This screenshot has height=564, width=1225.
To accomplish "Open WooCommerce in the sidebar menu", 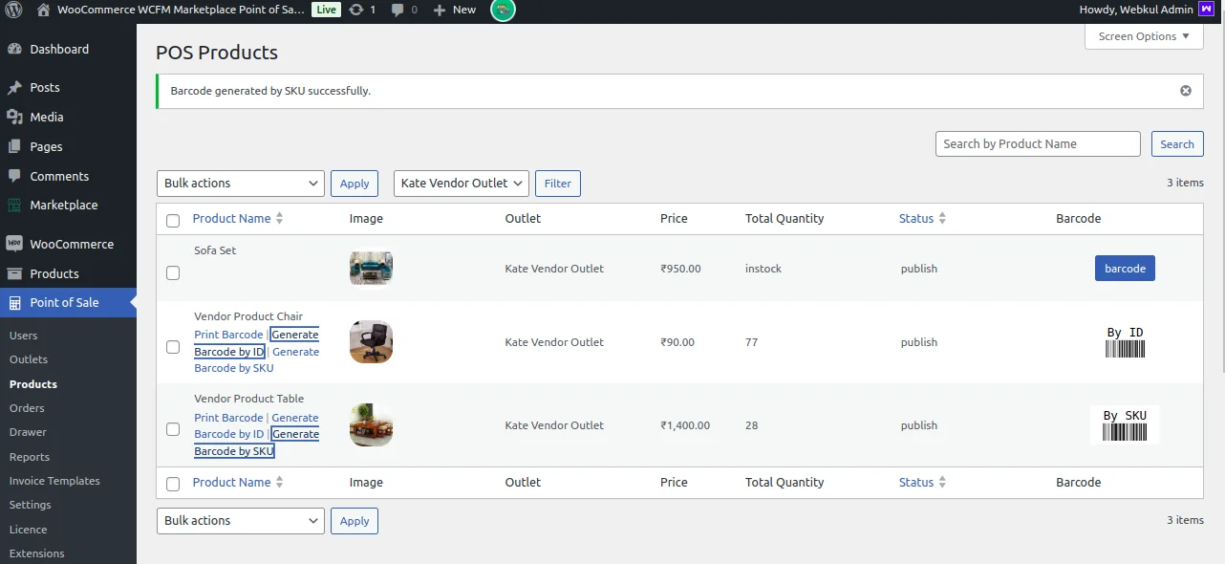I will pos(71,244).
